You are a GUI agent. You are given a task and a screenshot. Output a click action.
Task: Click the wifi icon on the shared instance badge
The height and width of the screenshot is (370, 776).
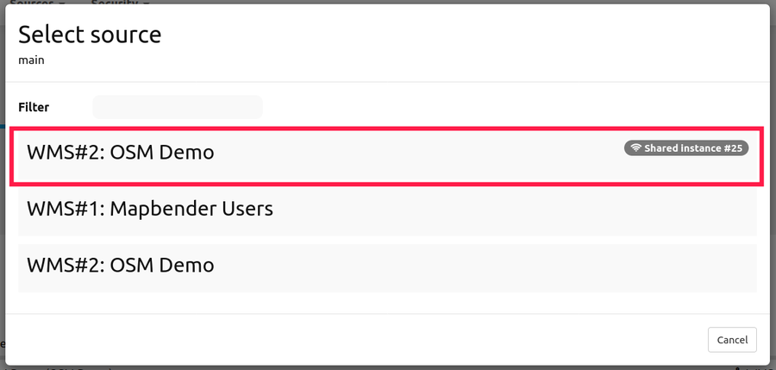coord(636,148)
